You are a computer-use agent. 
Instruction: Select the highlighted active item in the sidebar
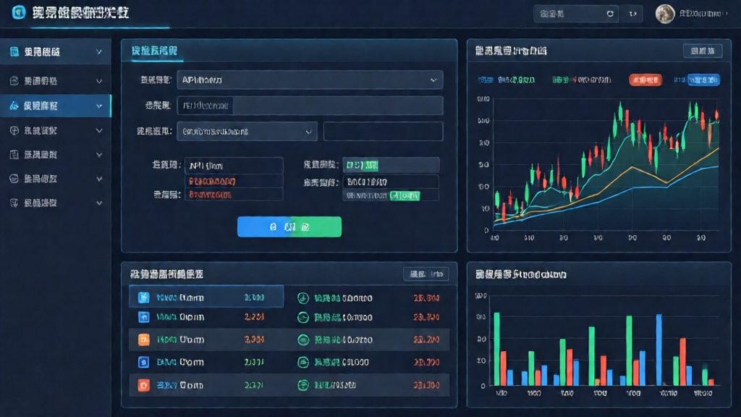pos(55,106)
